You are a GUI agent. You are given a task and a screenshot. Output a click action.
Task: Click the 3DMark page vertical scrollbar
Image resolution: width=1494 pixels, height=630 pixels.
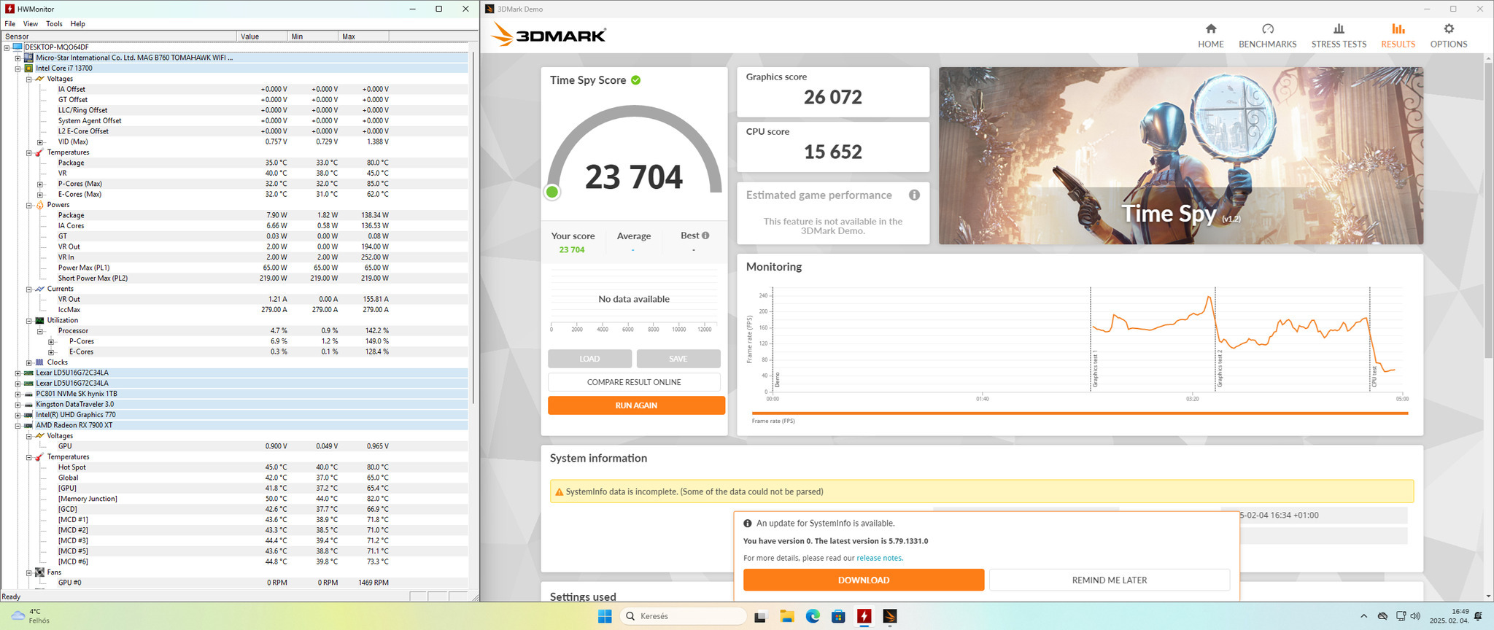[x=1488, y=211]
